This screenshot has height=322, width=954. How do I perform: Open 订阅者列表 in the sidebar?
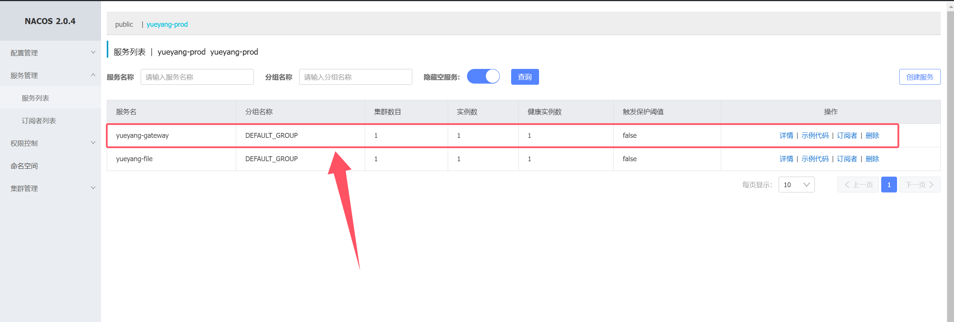click(39, 121)
